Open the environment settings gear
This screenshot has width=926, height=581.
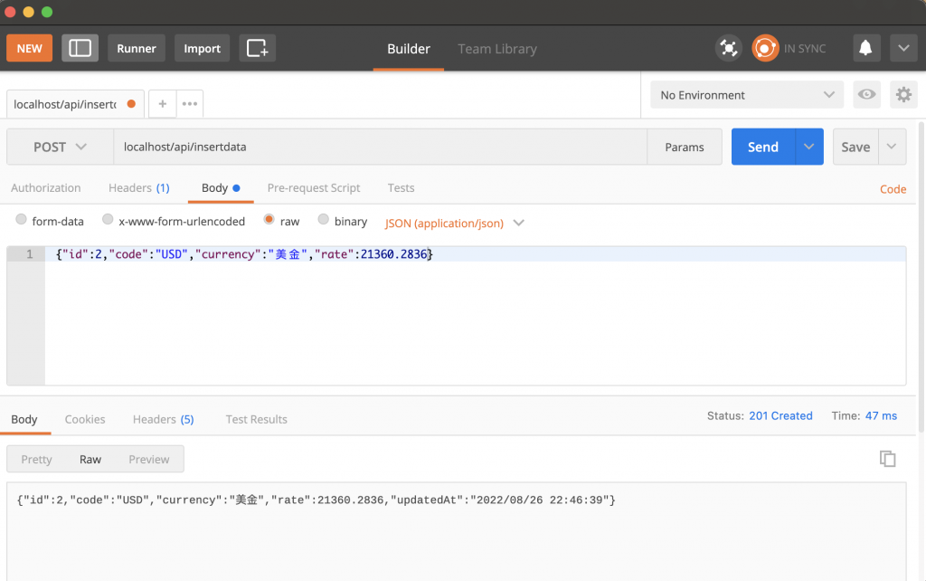[x=902, y=94]
